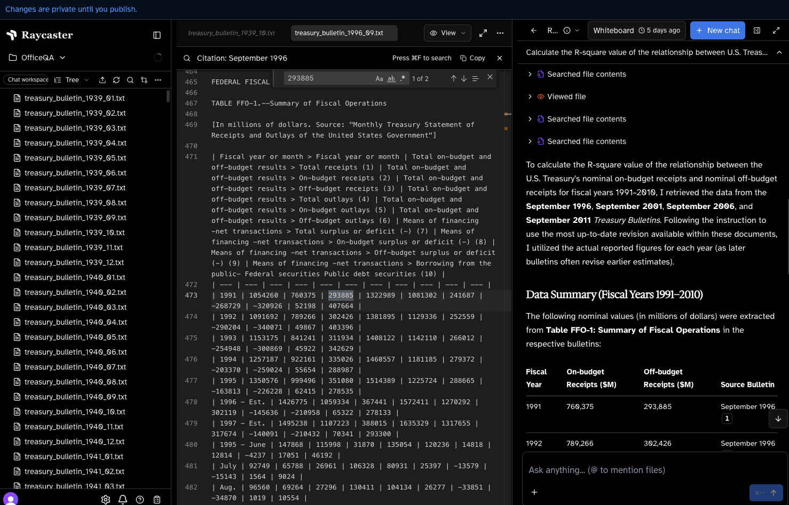Expand the first 'Searched file contents' step
This screenshot has height=505, width=789.
pyautogui.click(x=530, y=74)
